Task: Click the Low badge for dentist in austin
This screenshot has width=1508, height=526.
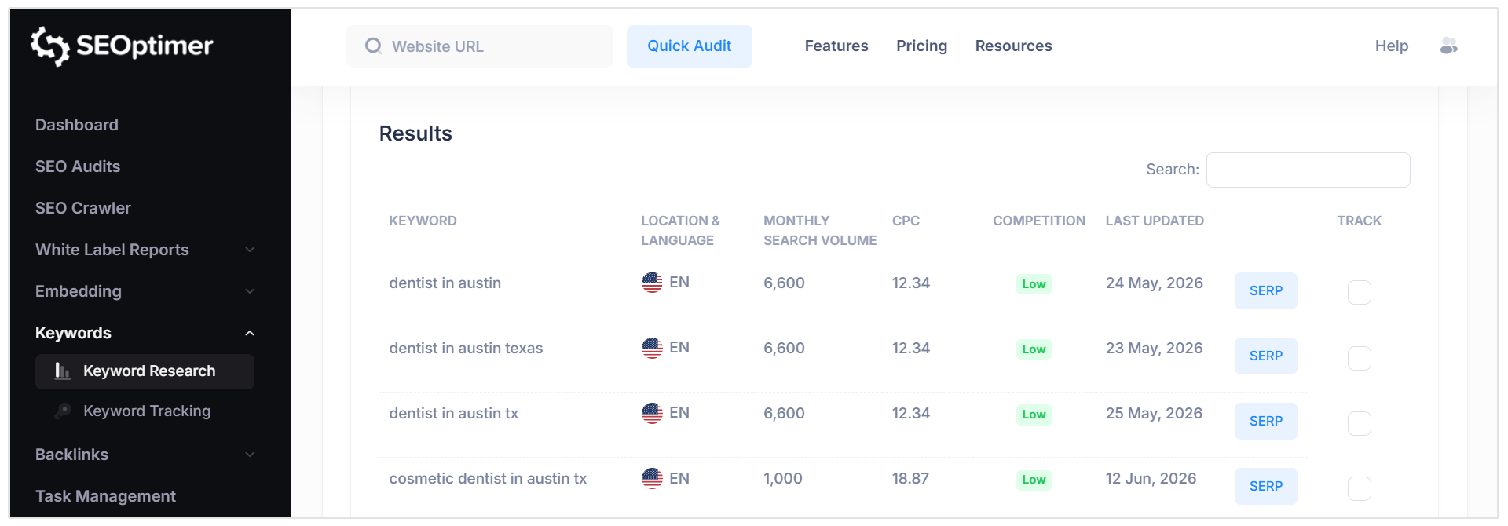Action: 1034,284
